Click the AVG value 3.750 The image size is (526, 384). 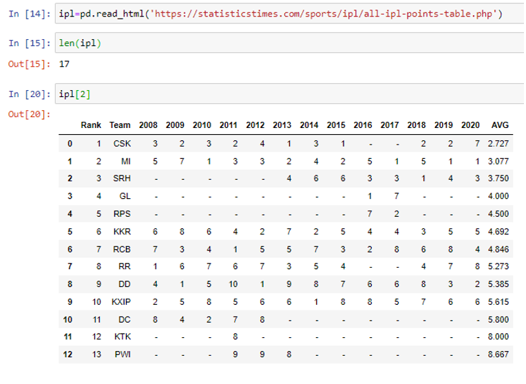[x=498, y=178]
